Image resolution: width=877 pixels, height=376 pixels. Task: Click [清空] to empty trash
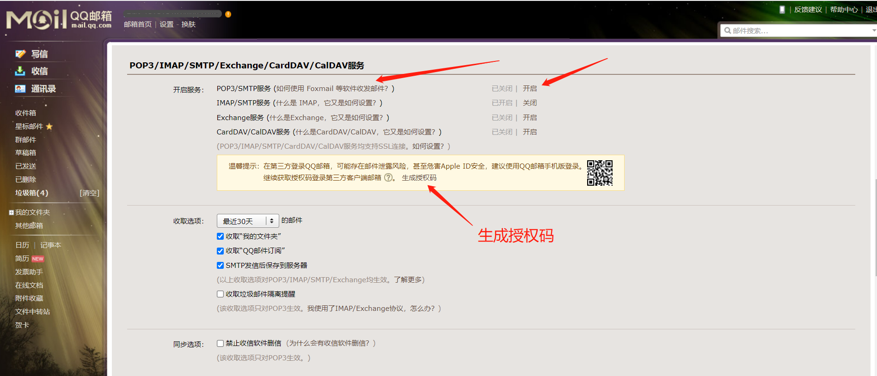click(x=89, y=193)
